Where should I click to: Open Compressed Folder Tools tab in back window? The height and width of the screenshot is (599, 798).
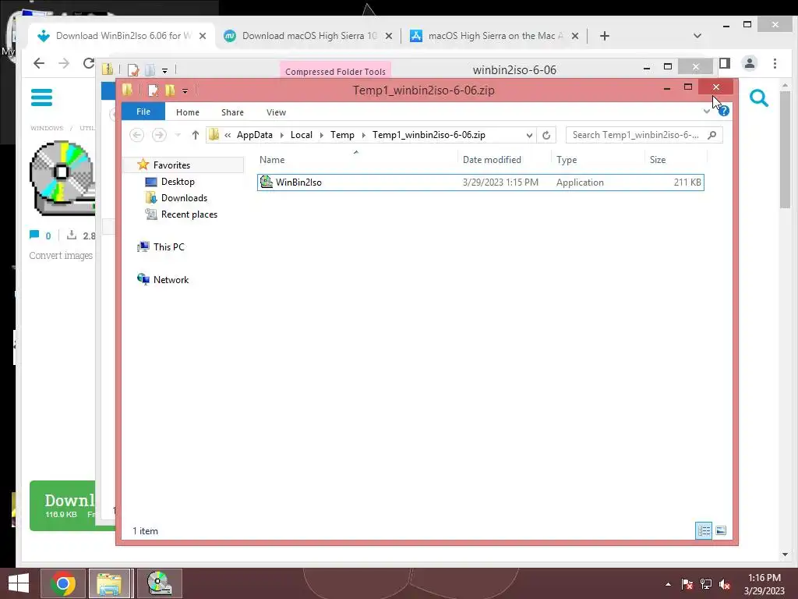click(335, 71)
